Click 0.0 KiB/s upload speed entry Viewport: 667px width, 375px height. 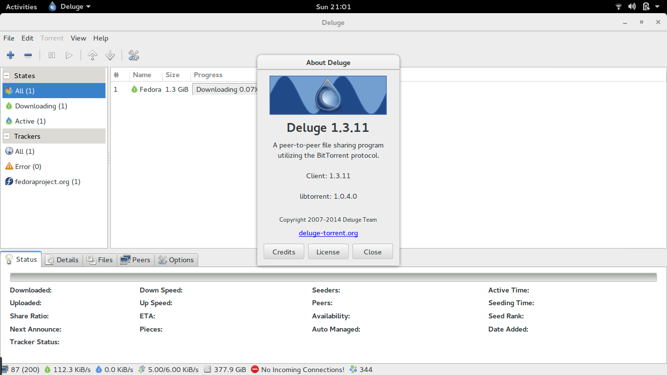[114, 370]
